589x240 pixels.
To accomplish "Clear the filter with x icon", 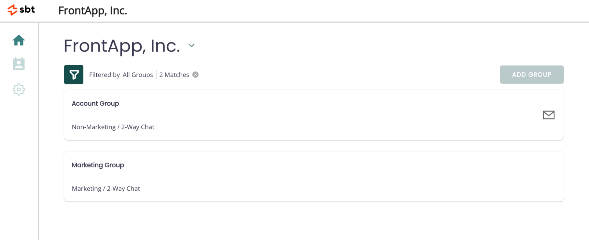I will pyautogui.click(x=195, y=75).
